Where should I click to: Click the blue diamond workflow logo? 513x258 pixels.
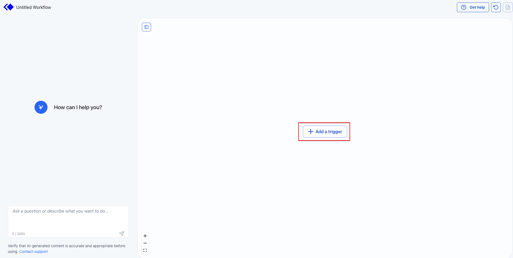click(8, 7)
